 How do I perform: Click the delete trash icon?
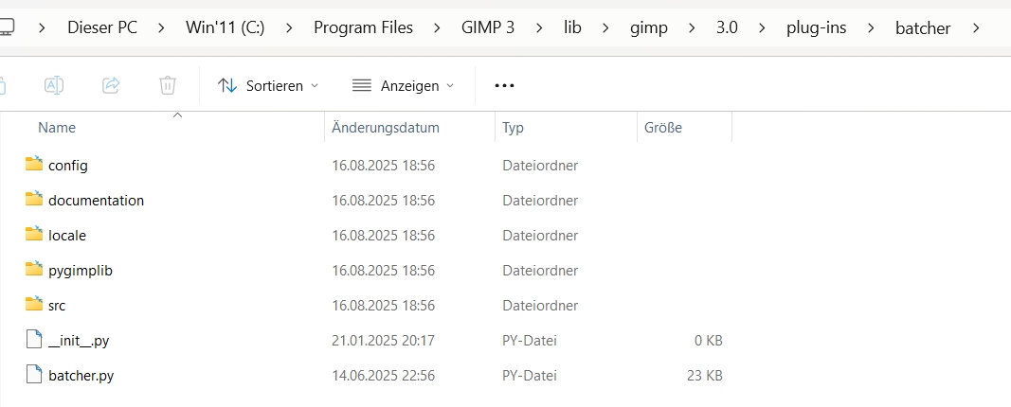click(168, 85)
